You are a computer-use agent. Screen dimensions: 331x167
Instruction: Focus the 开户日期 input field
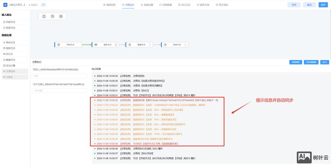(59, 91)
